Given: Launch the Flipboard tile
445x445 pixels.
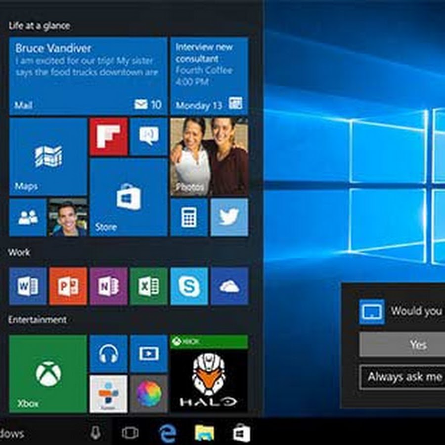Looking at the screenshot, I should (x=108, y=136).
